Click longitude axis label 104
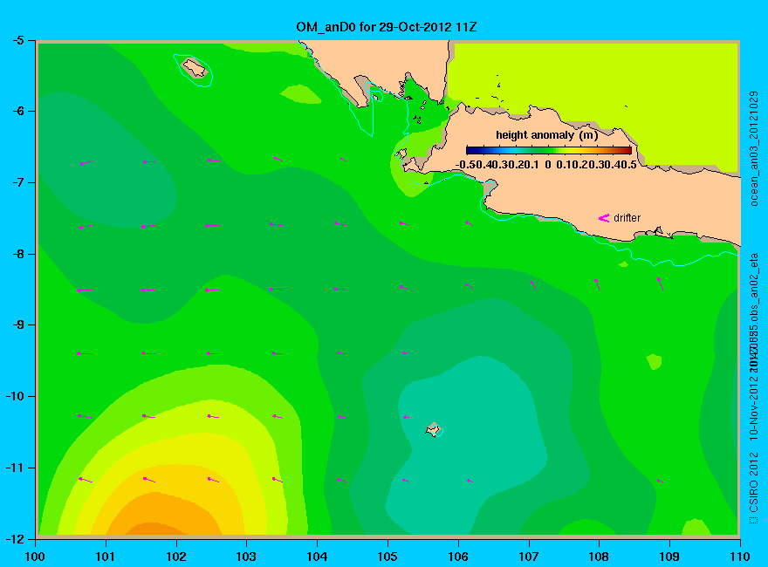Viewport: 768px width, 567px height. click(x=317, y=557)
